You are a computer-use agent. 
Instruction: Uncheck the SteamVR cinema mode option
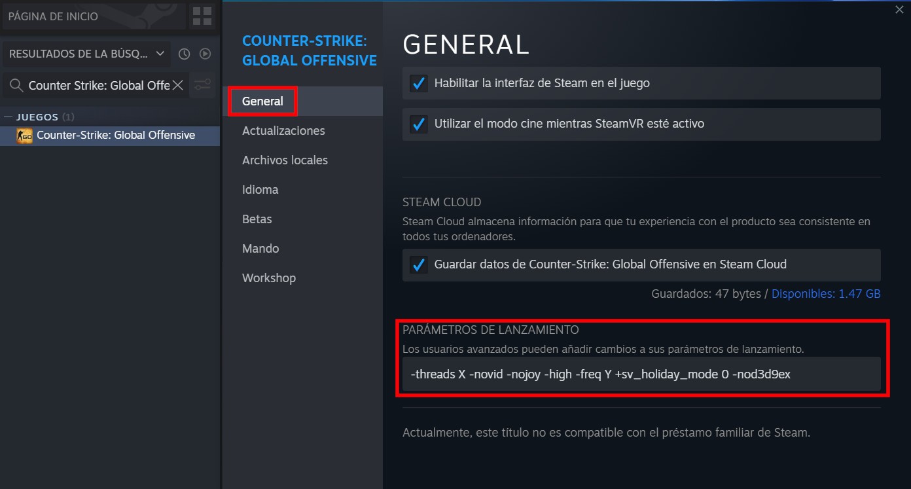pyautogui.click(x=419, y=124)
